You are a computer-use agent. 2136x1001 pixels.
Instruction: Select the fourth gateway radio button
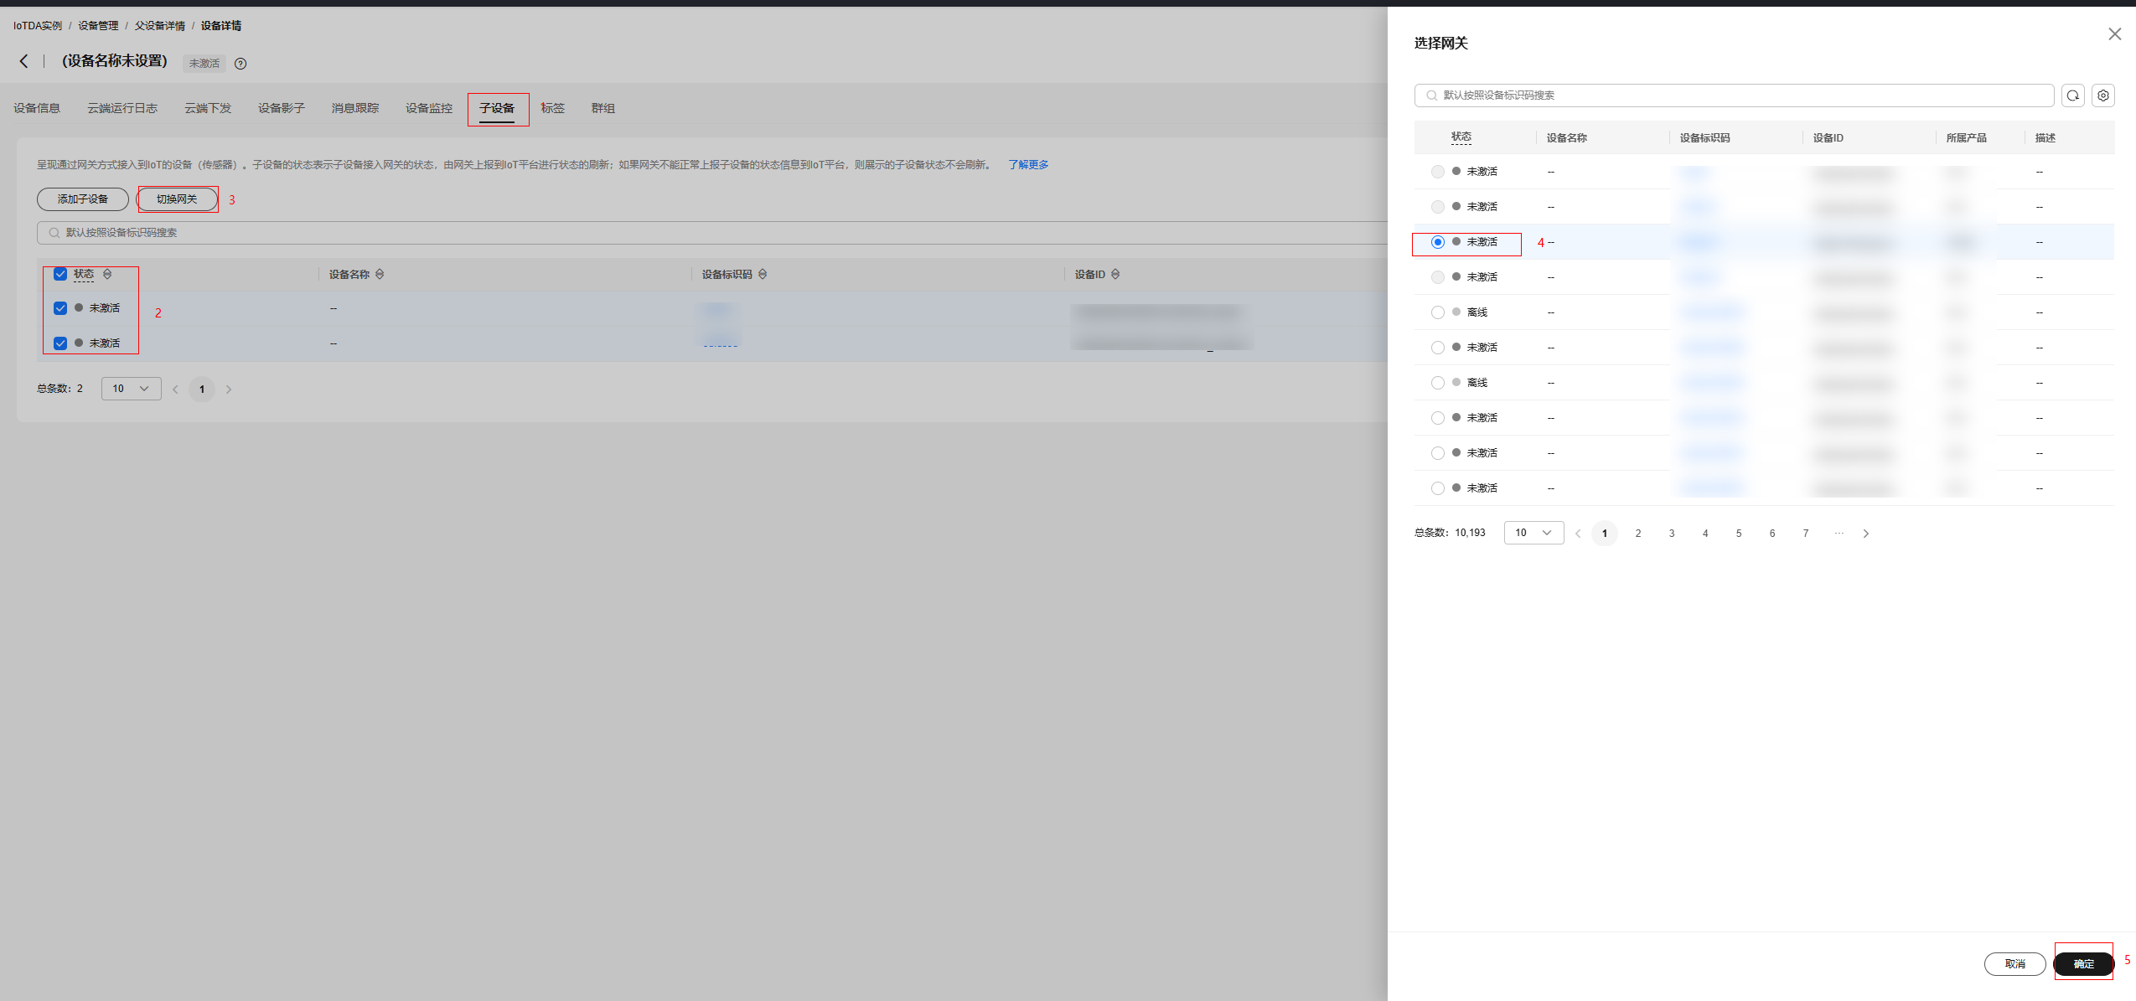(1438, 277)
